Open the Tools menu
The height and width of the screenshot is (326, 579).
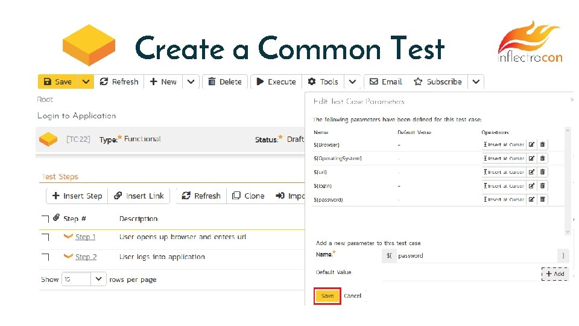(x=323, y=82)
